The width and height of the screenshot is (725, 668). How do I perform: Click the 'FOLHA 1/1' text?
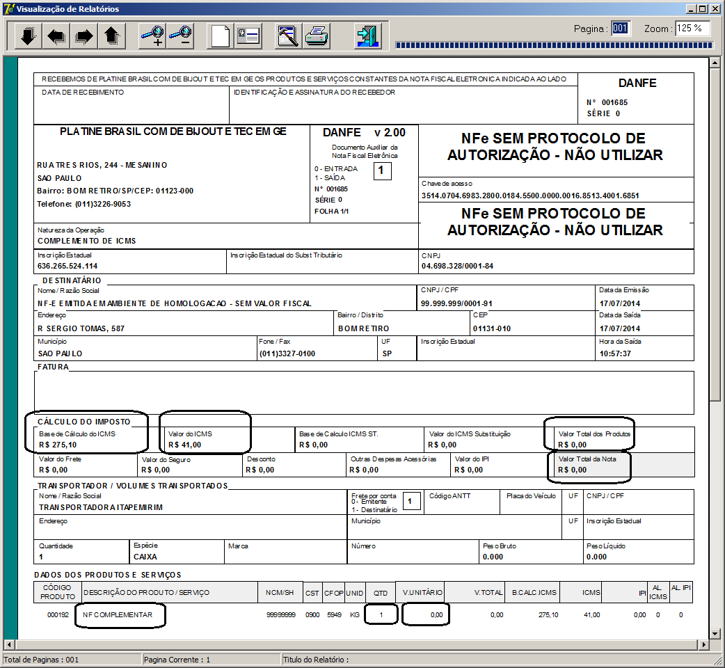coord(331,212)
